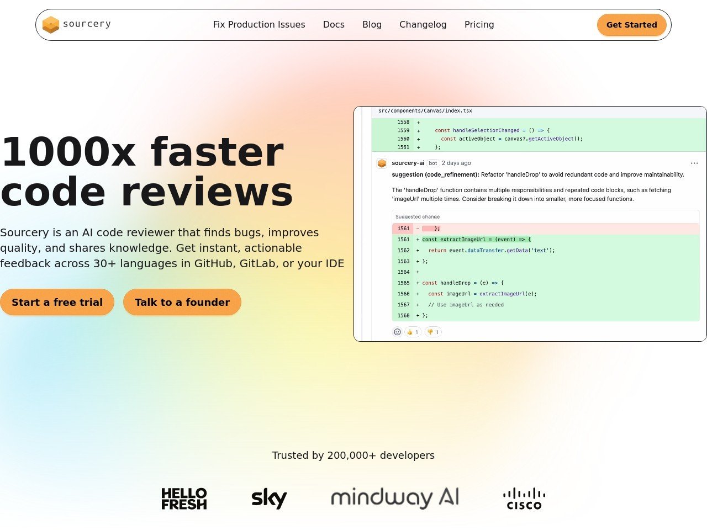Click line 1559 handleSelectionChanged code
The height and width of the screenshot is (530, 707).
(x=492, y=130)
